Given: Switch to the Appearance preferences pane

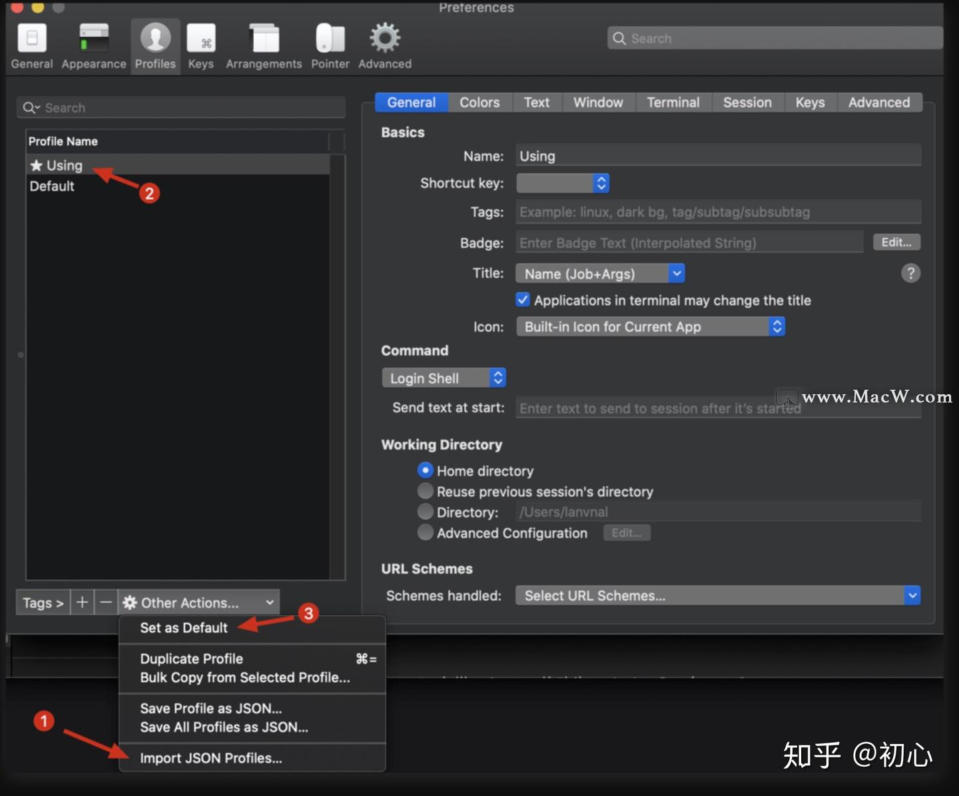Looking at the screenshot, I should tap(93, 43).
